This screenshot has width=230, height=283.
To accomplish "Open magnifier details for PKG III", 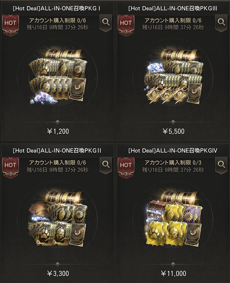I will (x=221, y=23).
